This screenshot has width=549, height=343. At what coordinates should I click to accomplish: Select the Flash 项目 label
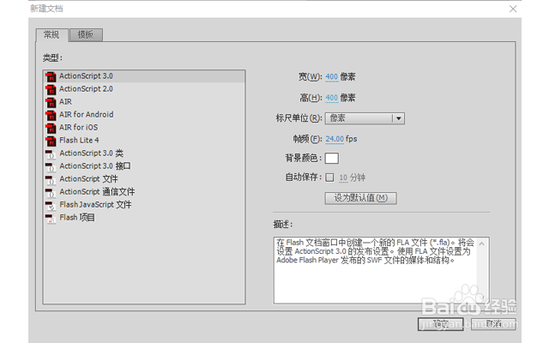pyautogui.click(x=77, y=217)
